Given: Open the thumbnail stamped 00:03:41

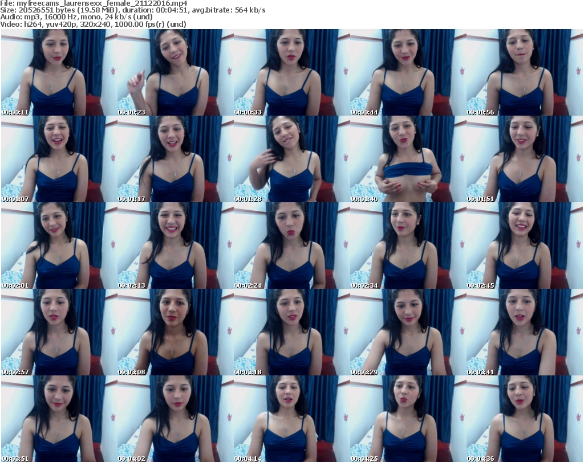Looking at the screenshot, I should tap(524, 332).
